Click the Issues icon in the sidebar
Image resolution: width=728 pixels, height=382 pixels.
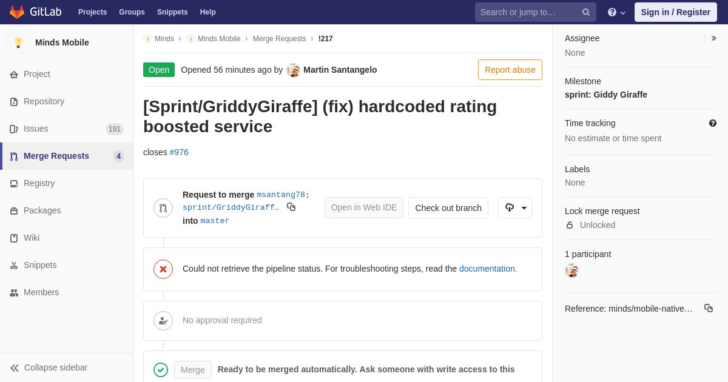14,129
